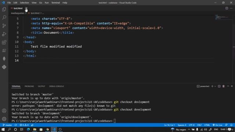Image resolution: width=235 pixels, height=132 pixels.
Task: Open editor More Actions ellipsis
Action: [x=231, y=8]
